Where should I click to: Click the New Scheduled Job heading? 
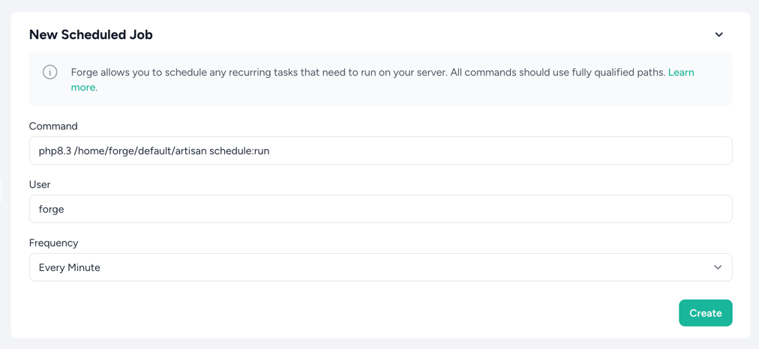coord(91,34)
